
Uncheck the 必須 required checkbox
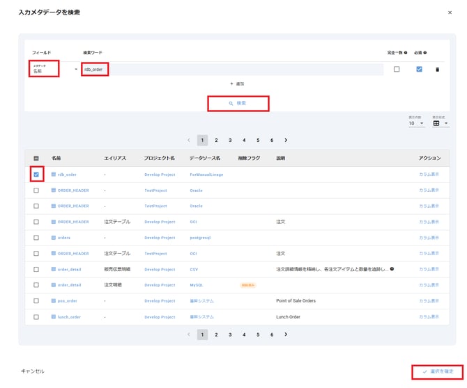[x=419, y=70]
